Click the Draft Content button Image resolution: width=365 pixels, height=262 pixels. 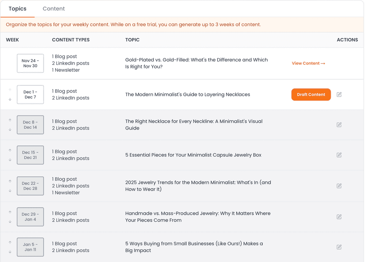pos(311,94)
